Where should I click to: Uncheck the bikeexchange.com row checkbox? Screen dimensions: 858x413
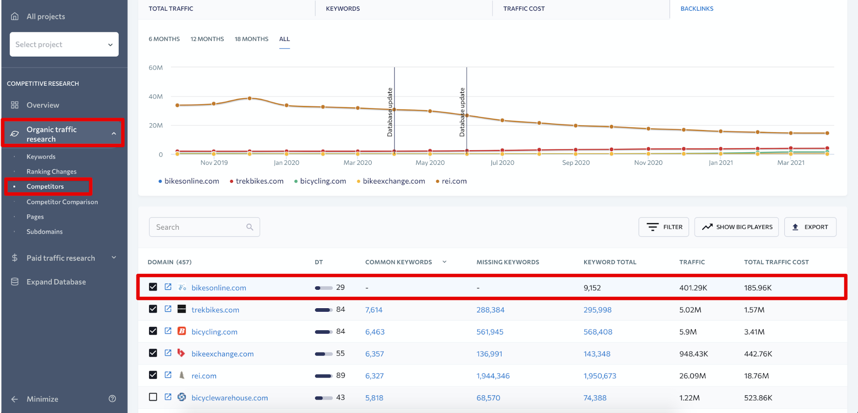coord(153,353)
